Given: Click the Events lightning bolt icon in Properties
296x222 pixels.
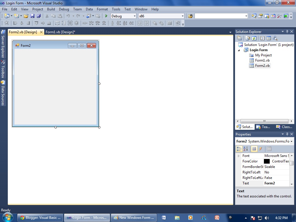Looking at the screenshot, I should point(260,149).
